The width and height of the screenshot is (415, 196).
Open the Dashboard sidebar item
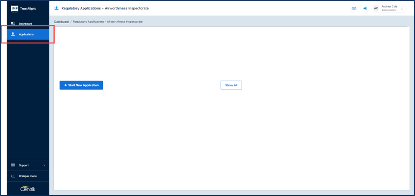[28, 24]
